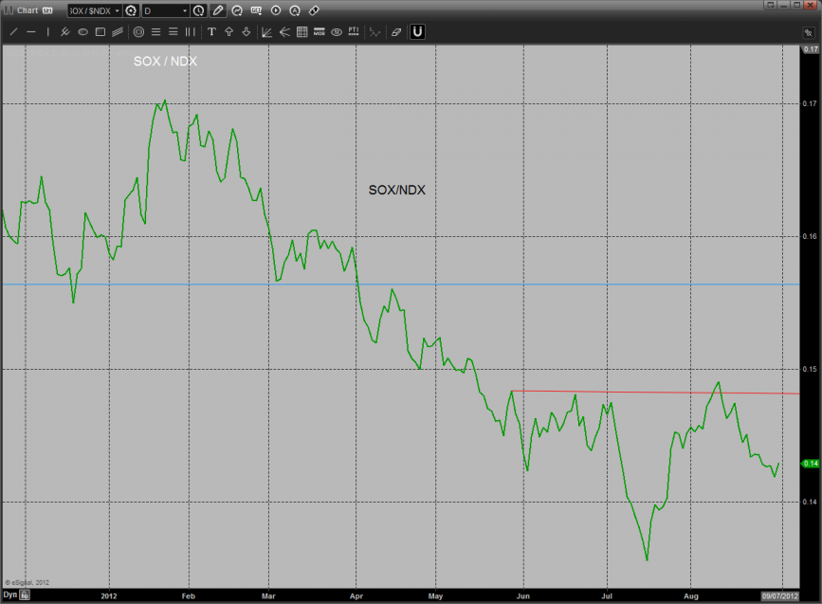Open the SOX / $NDX symbol dropdown
Viewport: 822px width, 604px height.
pos(95,10)
